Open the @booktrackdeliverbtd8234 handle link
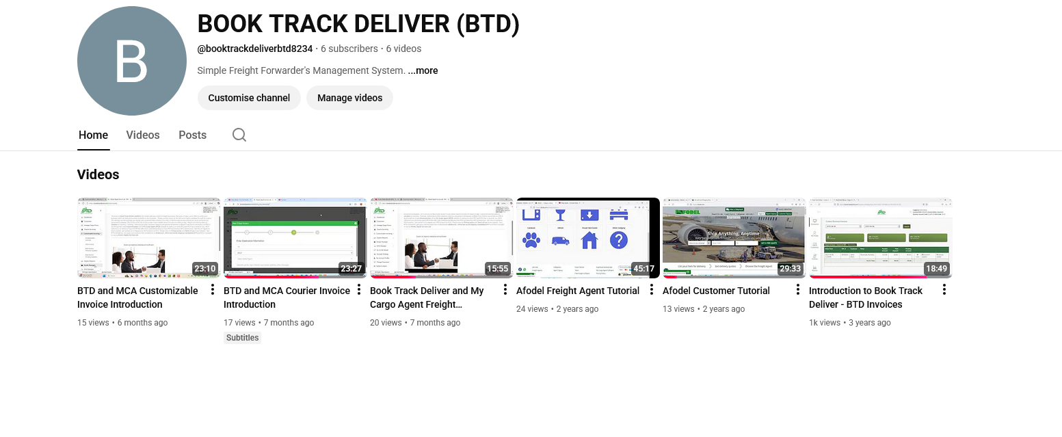Image resolution: width=1062 pixels, height=437 pixels. click(254, 49)
